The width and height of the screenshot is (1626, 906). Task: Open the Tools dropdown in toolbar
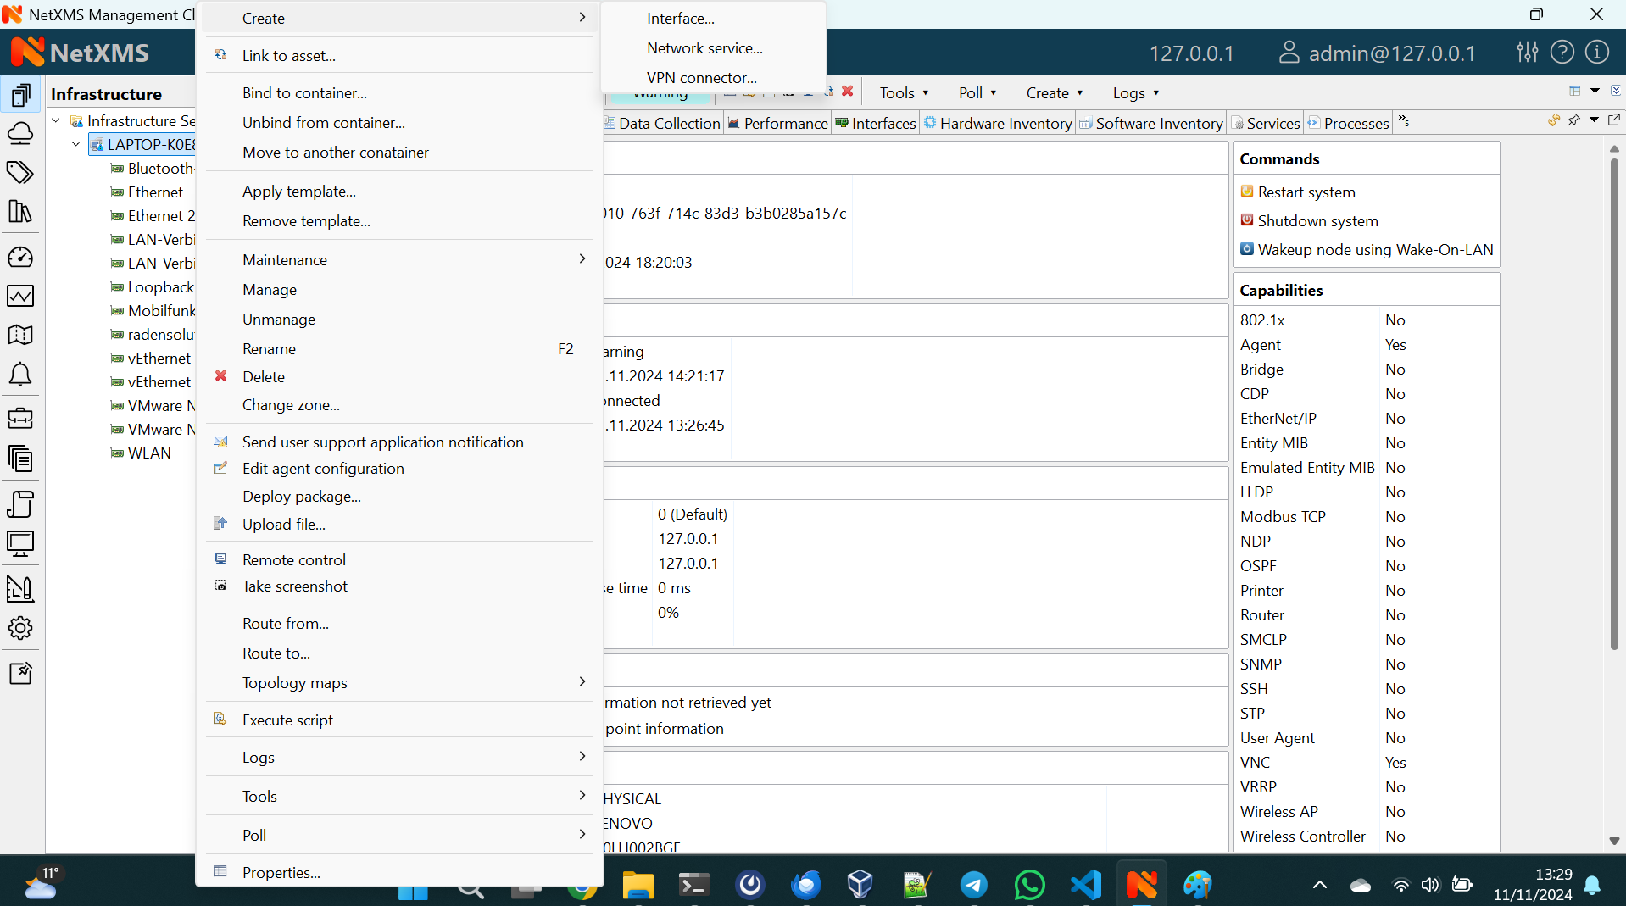coord(904,93)
